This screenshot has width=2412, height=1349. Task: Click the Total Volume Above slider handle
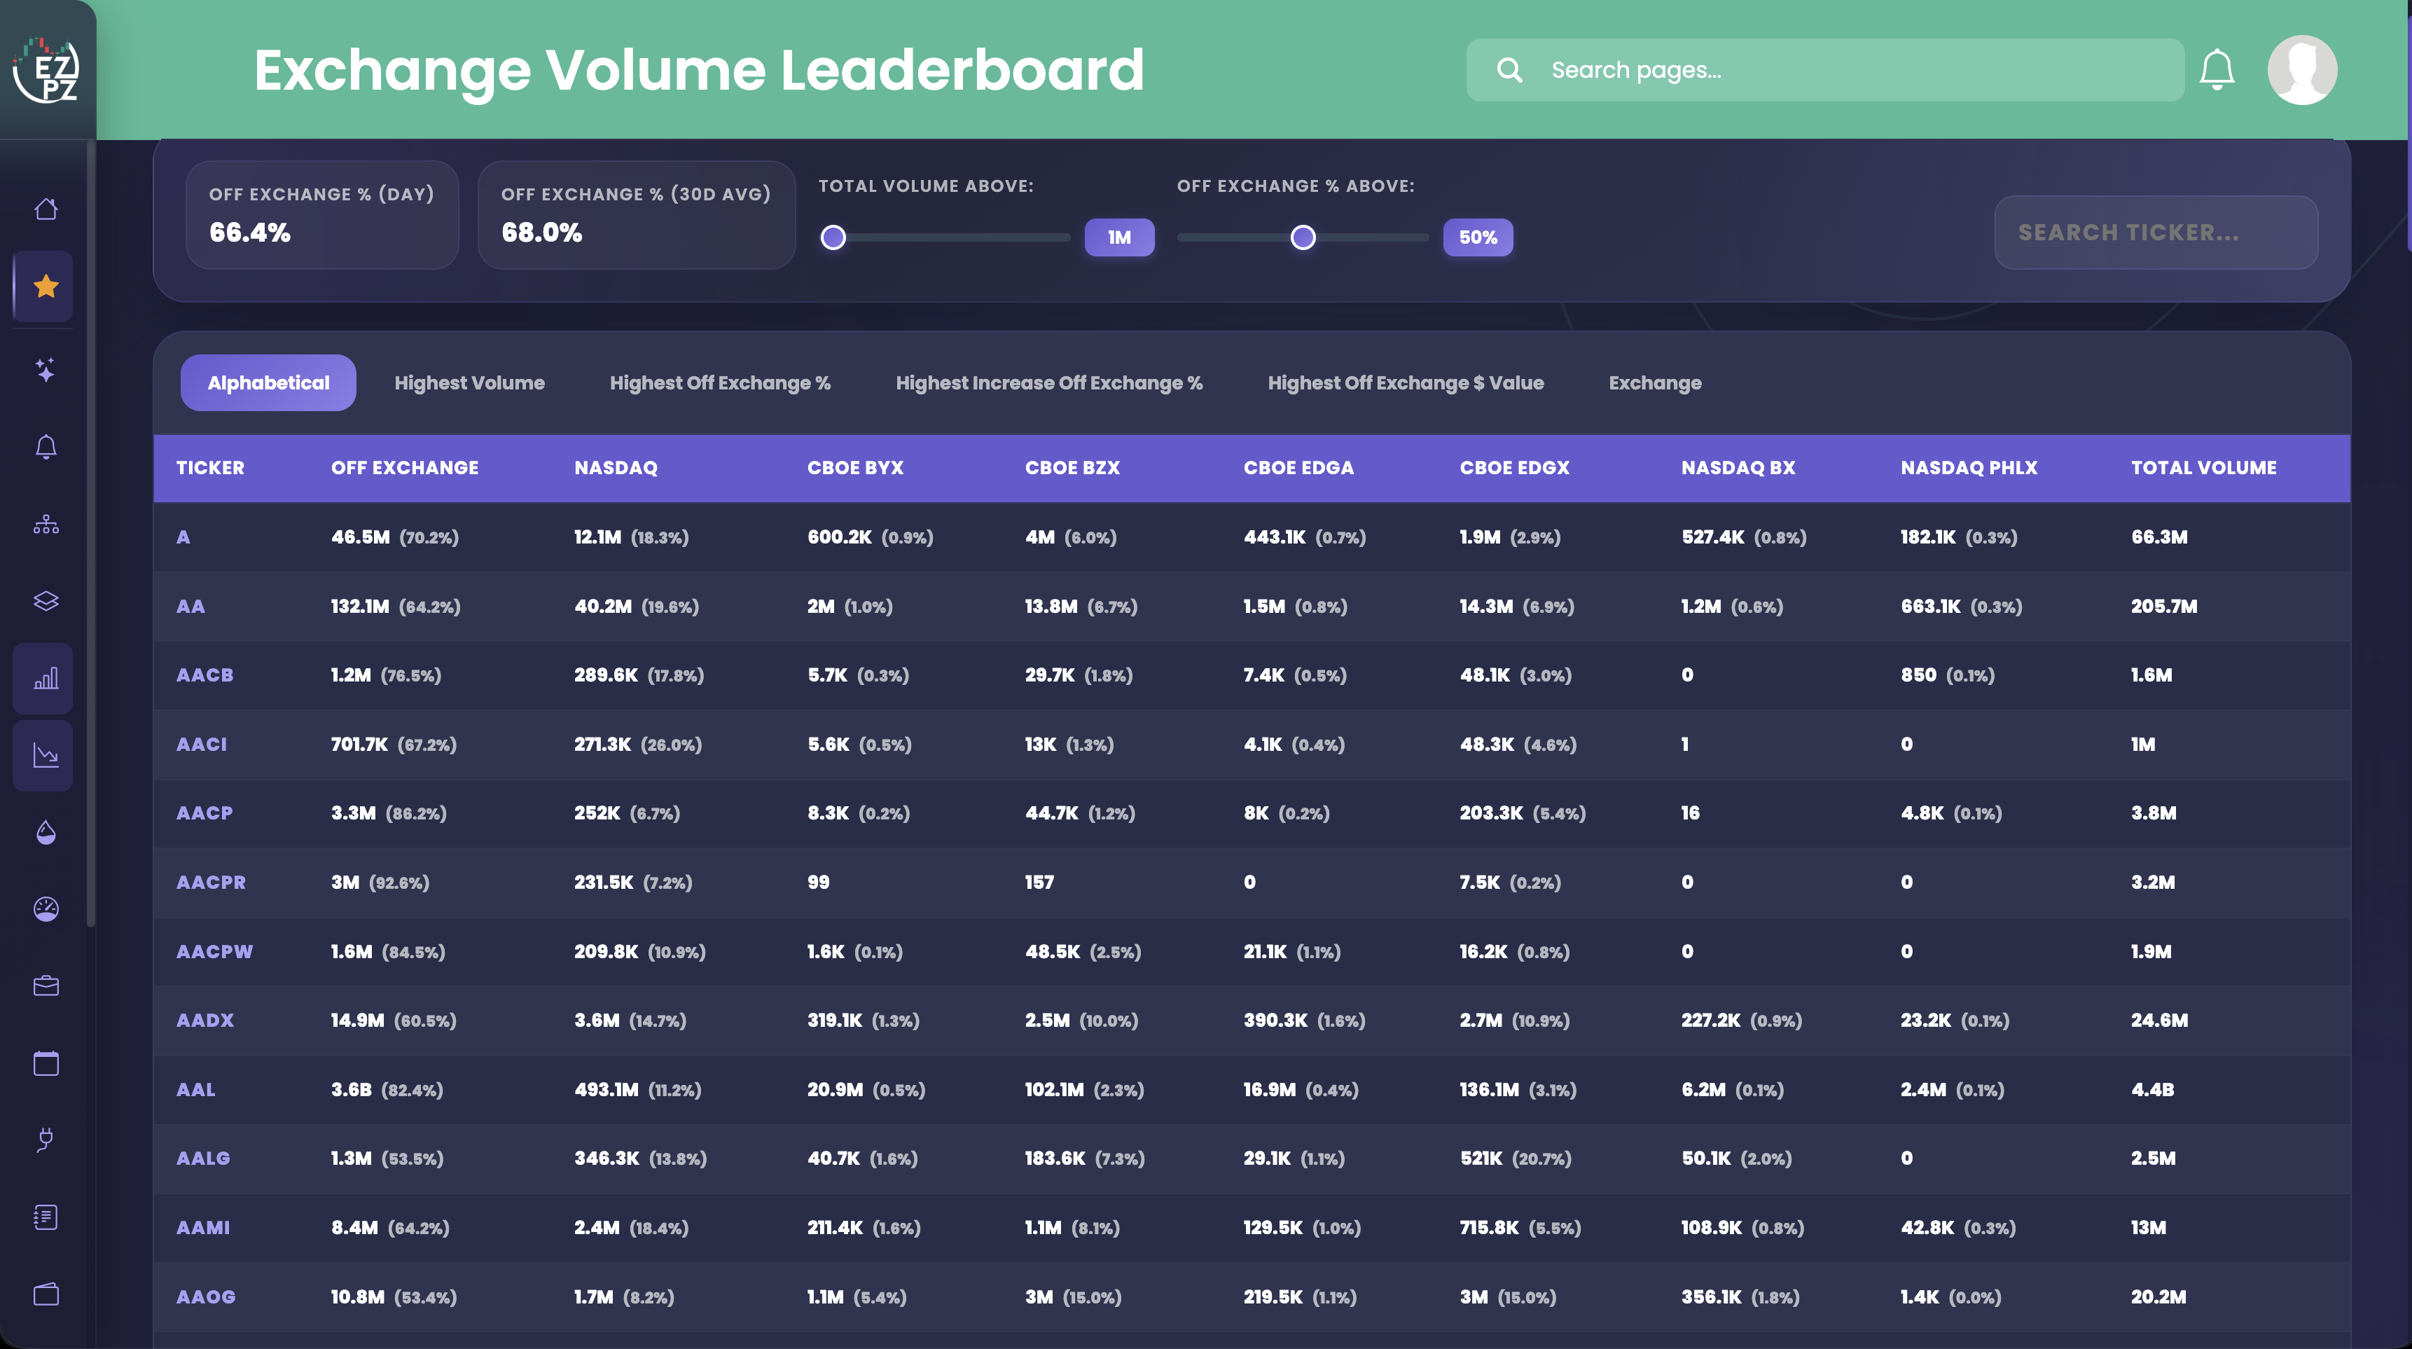[833, 237]
